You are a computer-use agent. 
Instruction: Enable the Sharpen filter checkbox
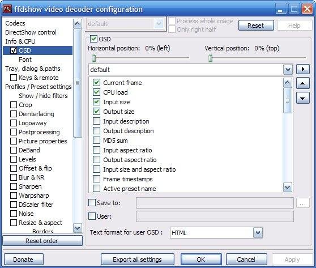pyautogui.click(x=14, y=186)
